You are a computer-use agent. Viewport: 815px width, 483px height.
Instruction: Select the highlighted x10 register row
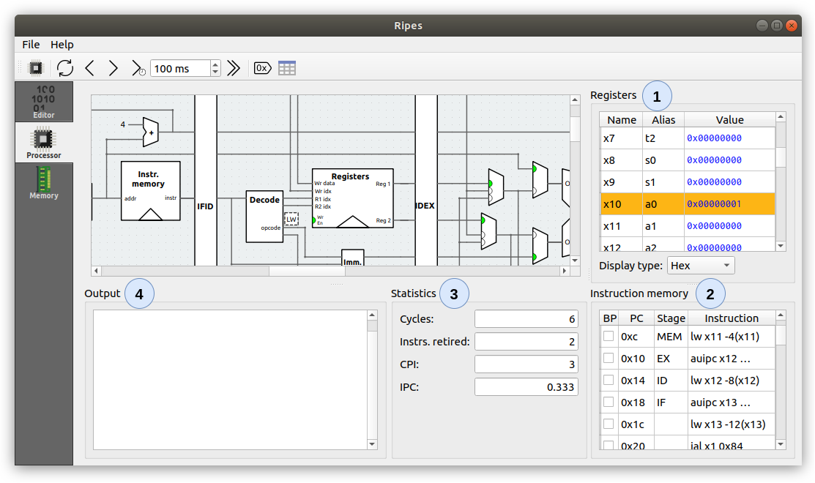tap(687, 204)
